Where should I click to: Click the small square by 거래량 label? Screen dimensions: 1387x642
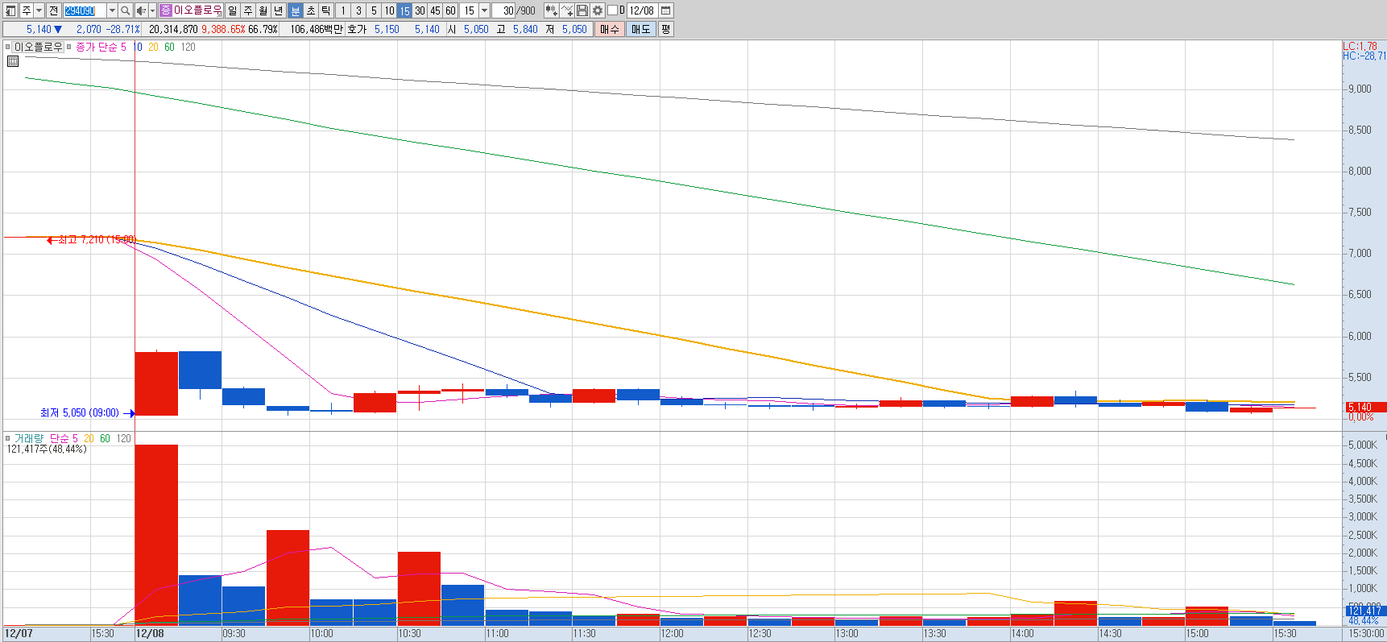[8, 438]
